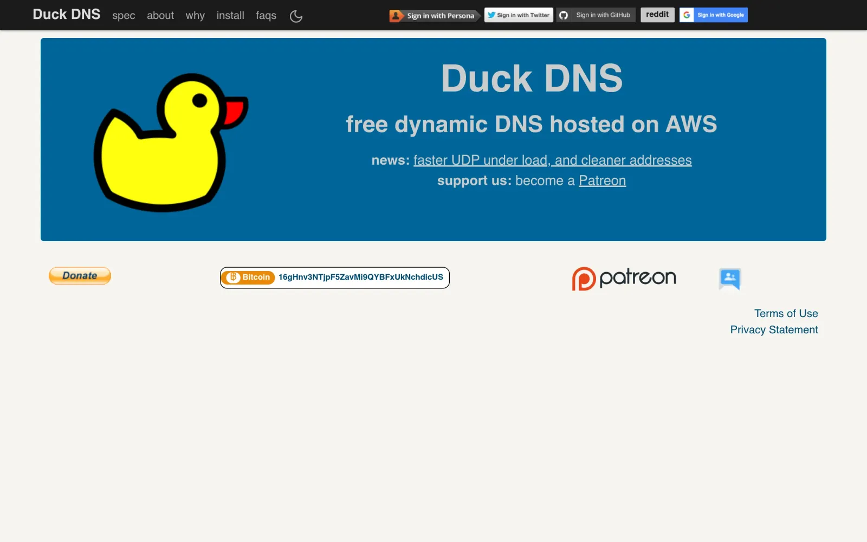Click the PayPal Donate button

[x=80, y=275]
